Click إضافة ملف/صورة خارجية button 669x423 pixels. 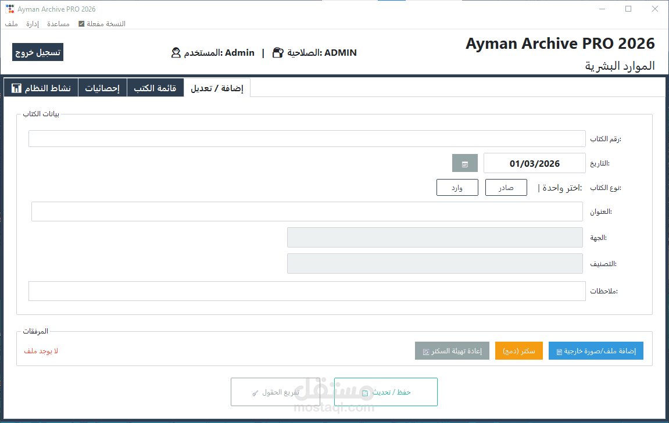pyautogui.click(x=596, y=351)
